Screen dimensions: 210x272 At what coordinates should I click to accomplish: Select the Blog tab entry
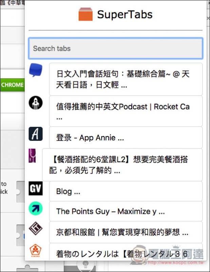(126, 191)
